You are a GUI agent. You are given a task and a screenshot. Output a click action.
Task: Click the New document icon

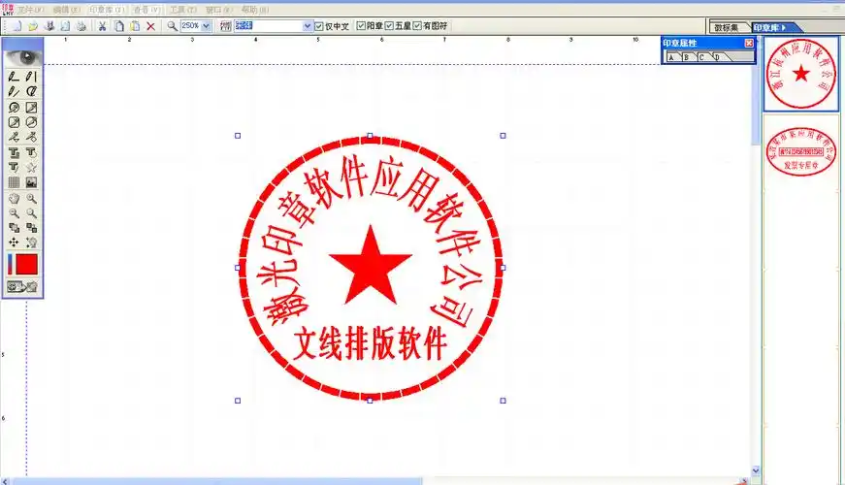(x=16, y=26)
